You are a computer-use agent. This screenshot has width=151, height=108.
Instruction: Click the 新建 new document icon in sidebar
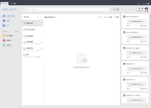(x=4, y=21)
